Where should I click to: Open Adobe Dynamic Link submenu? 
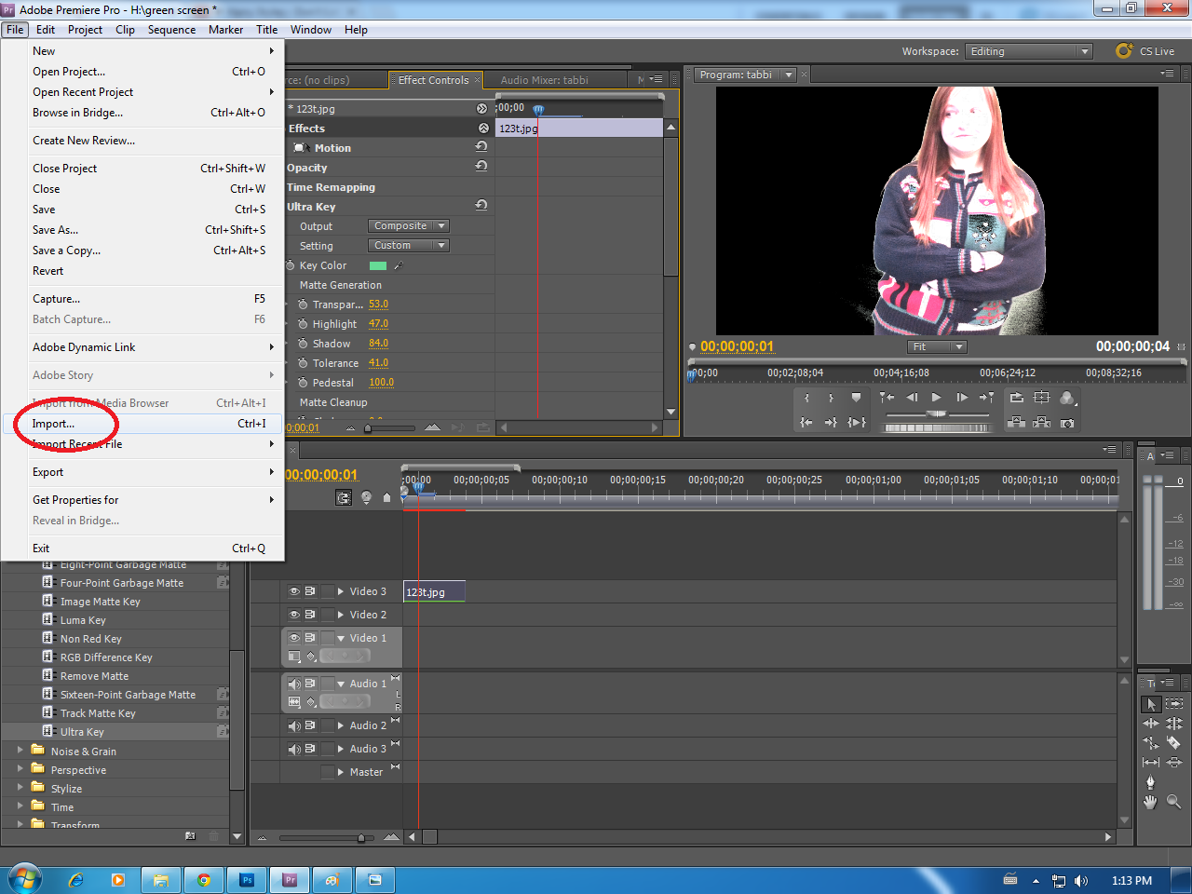[x=142, y=347]
